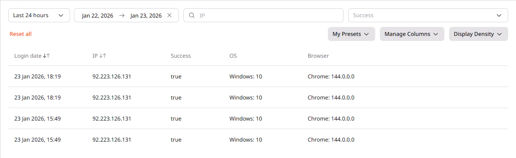Click the Jan 23, 2026 end date
The image size is (516, 158).
pos(146,16)
